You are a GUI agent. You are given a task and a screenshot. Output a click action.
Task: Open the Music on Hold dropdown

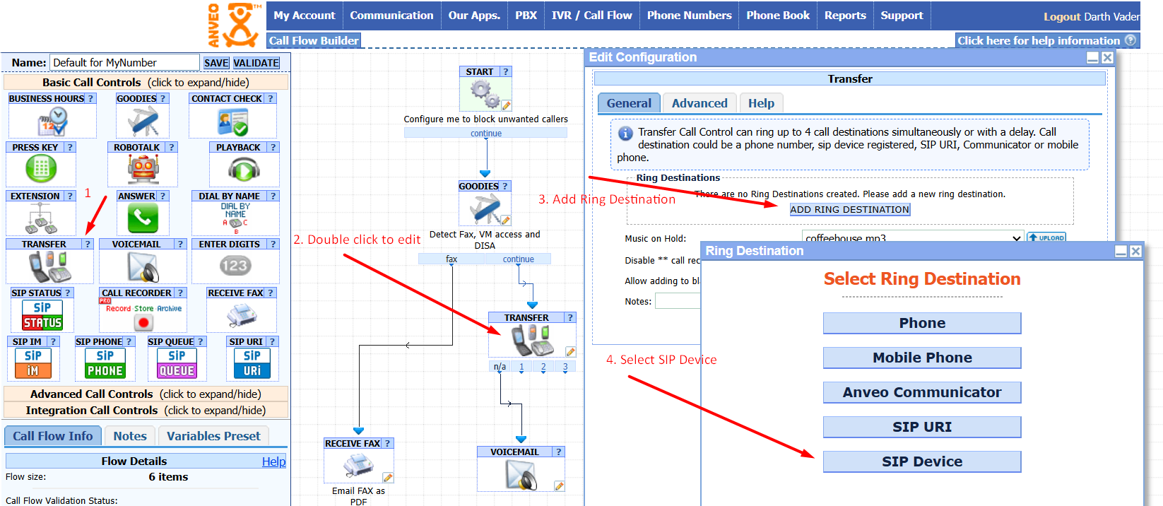coord(913,238)
